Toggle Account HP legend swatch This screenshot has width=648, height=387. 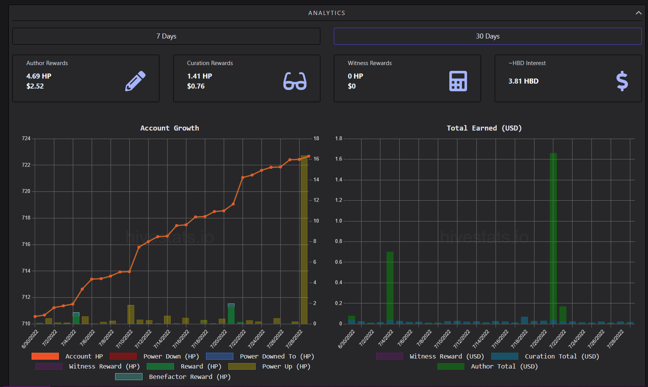coord(45,356)
